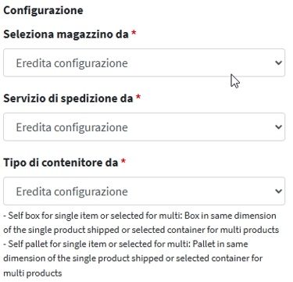Open the Servizio di spedizione da dropdown

coord(144,127)
